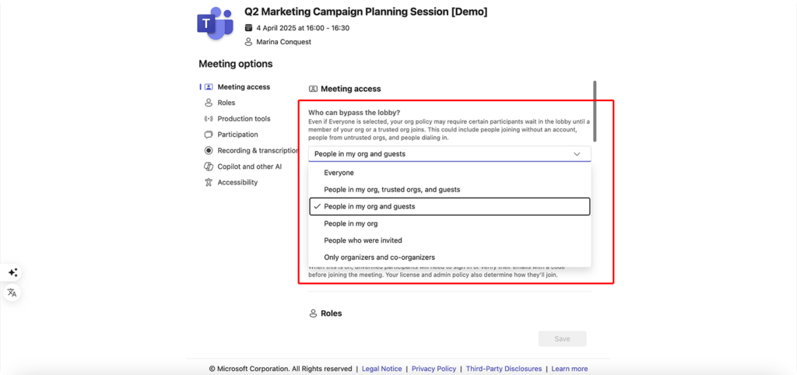The width and height of the screenshot is (797, 375).
Task: Click the Accessibility figure icon
Action: pos(209,182)
